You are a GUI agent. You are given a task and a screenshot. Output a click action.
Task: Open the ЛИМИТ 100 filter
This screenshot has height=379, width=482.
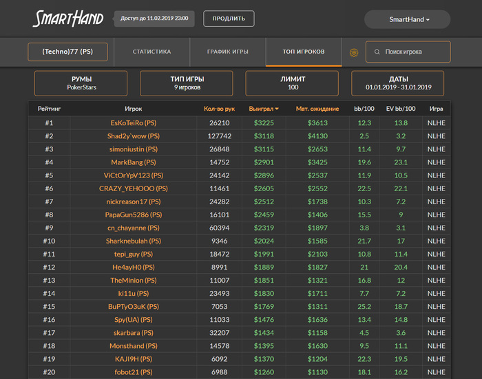click(x=292, y=83)
